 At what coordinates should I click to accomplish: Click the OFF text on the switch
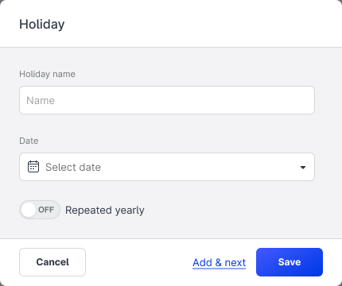click(x=46, y=210)
